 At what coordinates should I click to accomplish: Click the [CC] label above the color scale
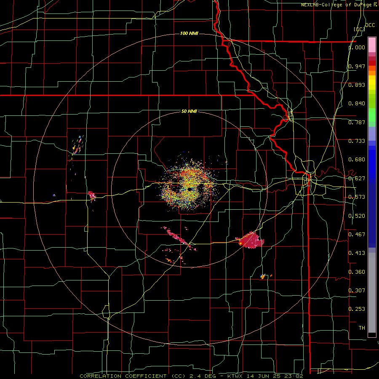[359, 29]
